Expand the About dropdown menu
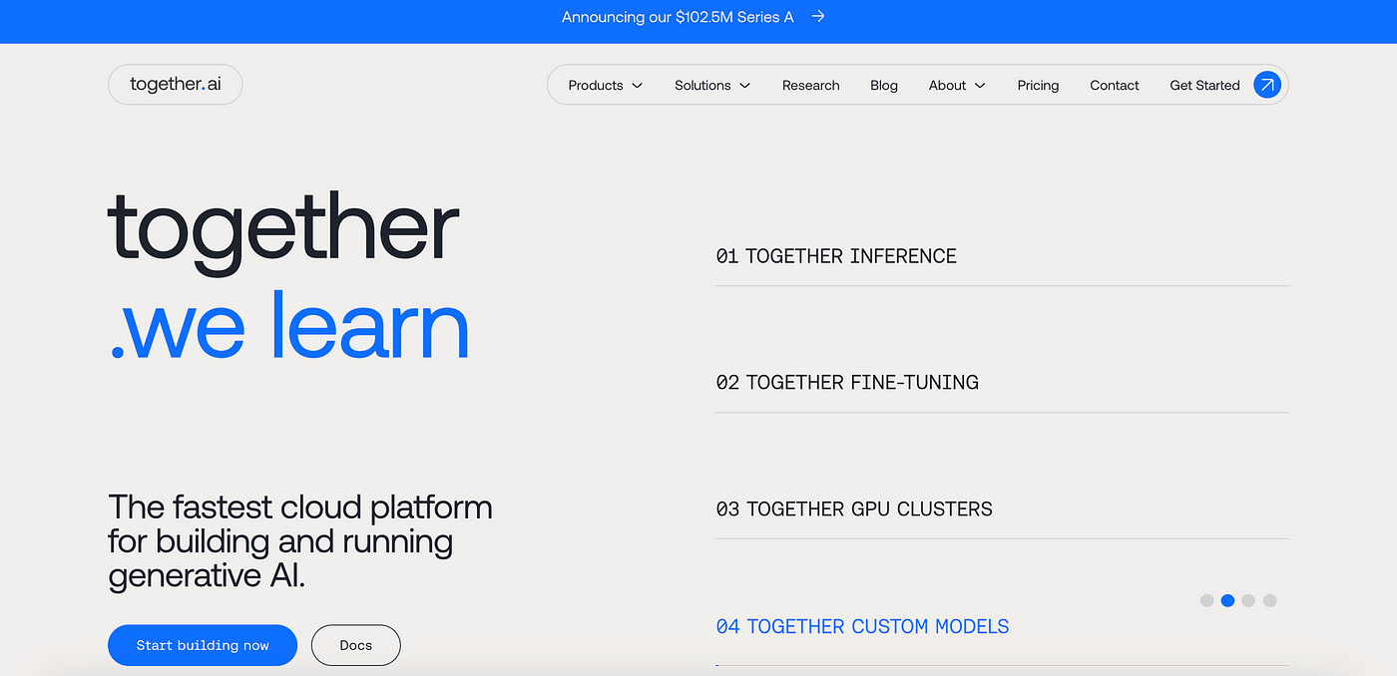This screenshot has height=676, width=1397. coord(956,86)
